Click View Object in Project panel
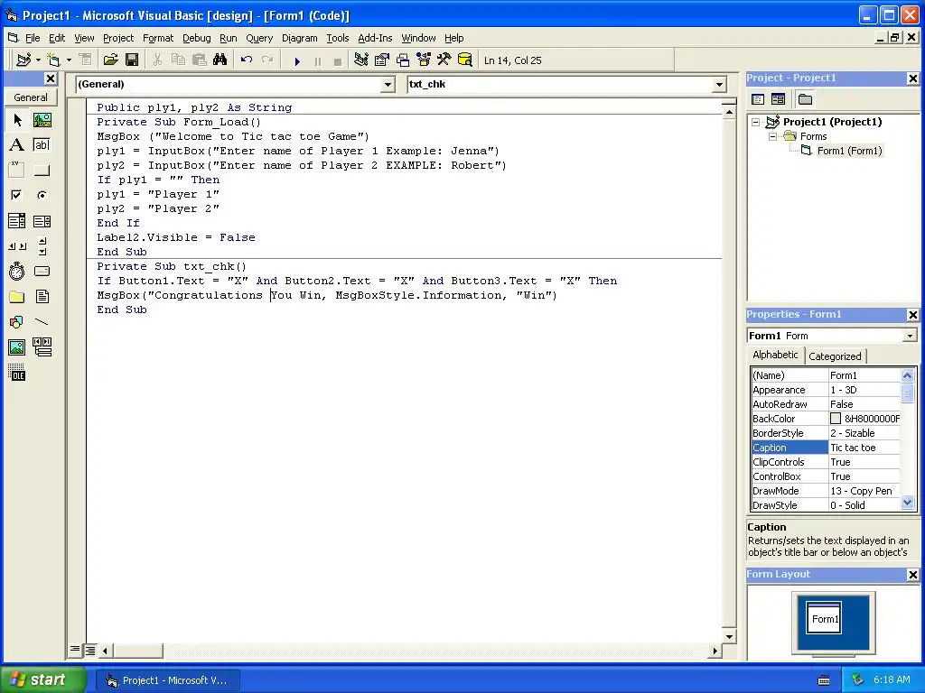 point(778,99)
